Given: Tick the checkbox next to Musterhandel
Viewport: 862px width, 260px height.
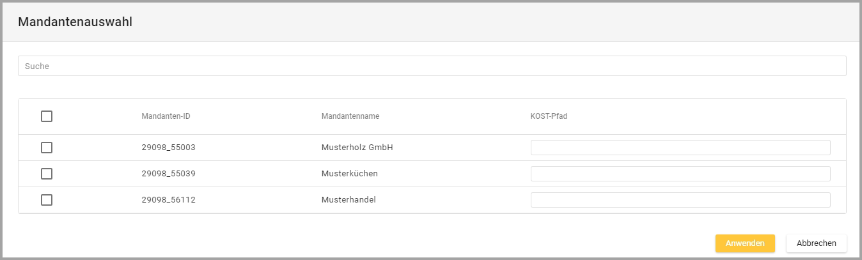Looking at the screenshot, I should click(47, 200).
